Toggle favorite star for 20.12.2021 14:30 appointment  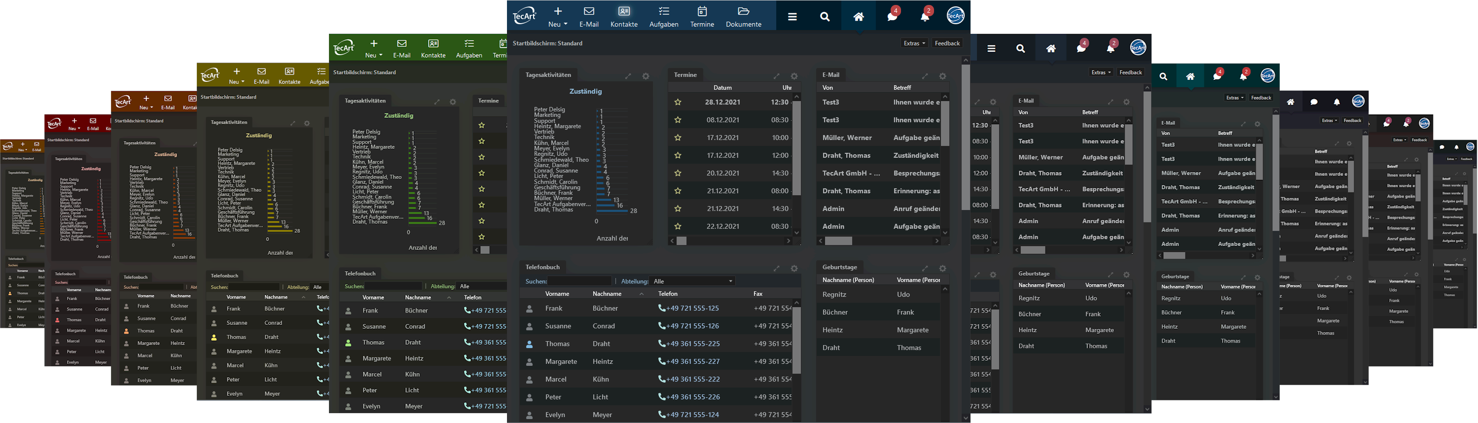[678, 174]
